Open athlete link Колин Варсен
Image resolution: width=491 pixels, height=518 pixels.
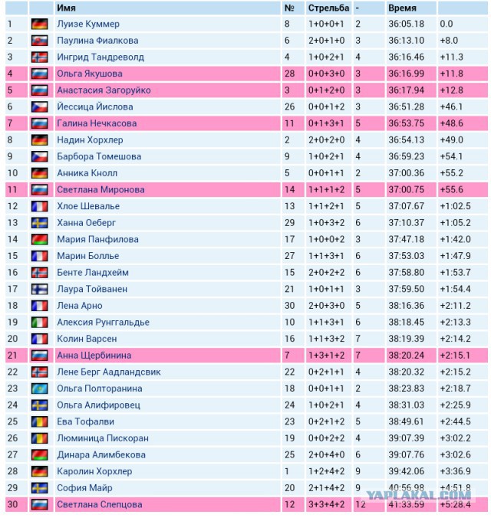(87, 339)
